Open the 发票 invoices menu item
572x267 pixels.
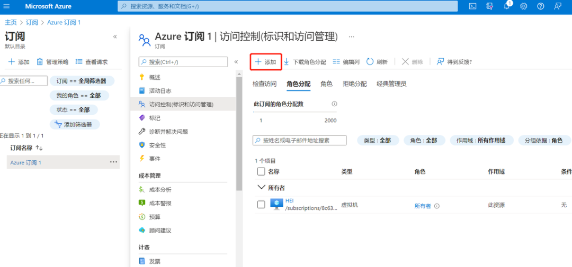[x=149, y=261]
